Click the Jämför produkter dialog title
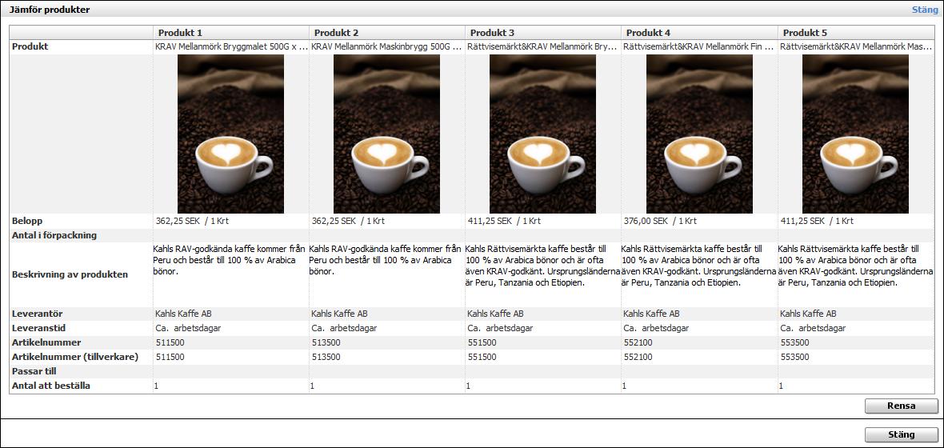Image resolution: width=944 pixels, height=448 pixels. pos(50,10)
